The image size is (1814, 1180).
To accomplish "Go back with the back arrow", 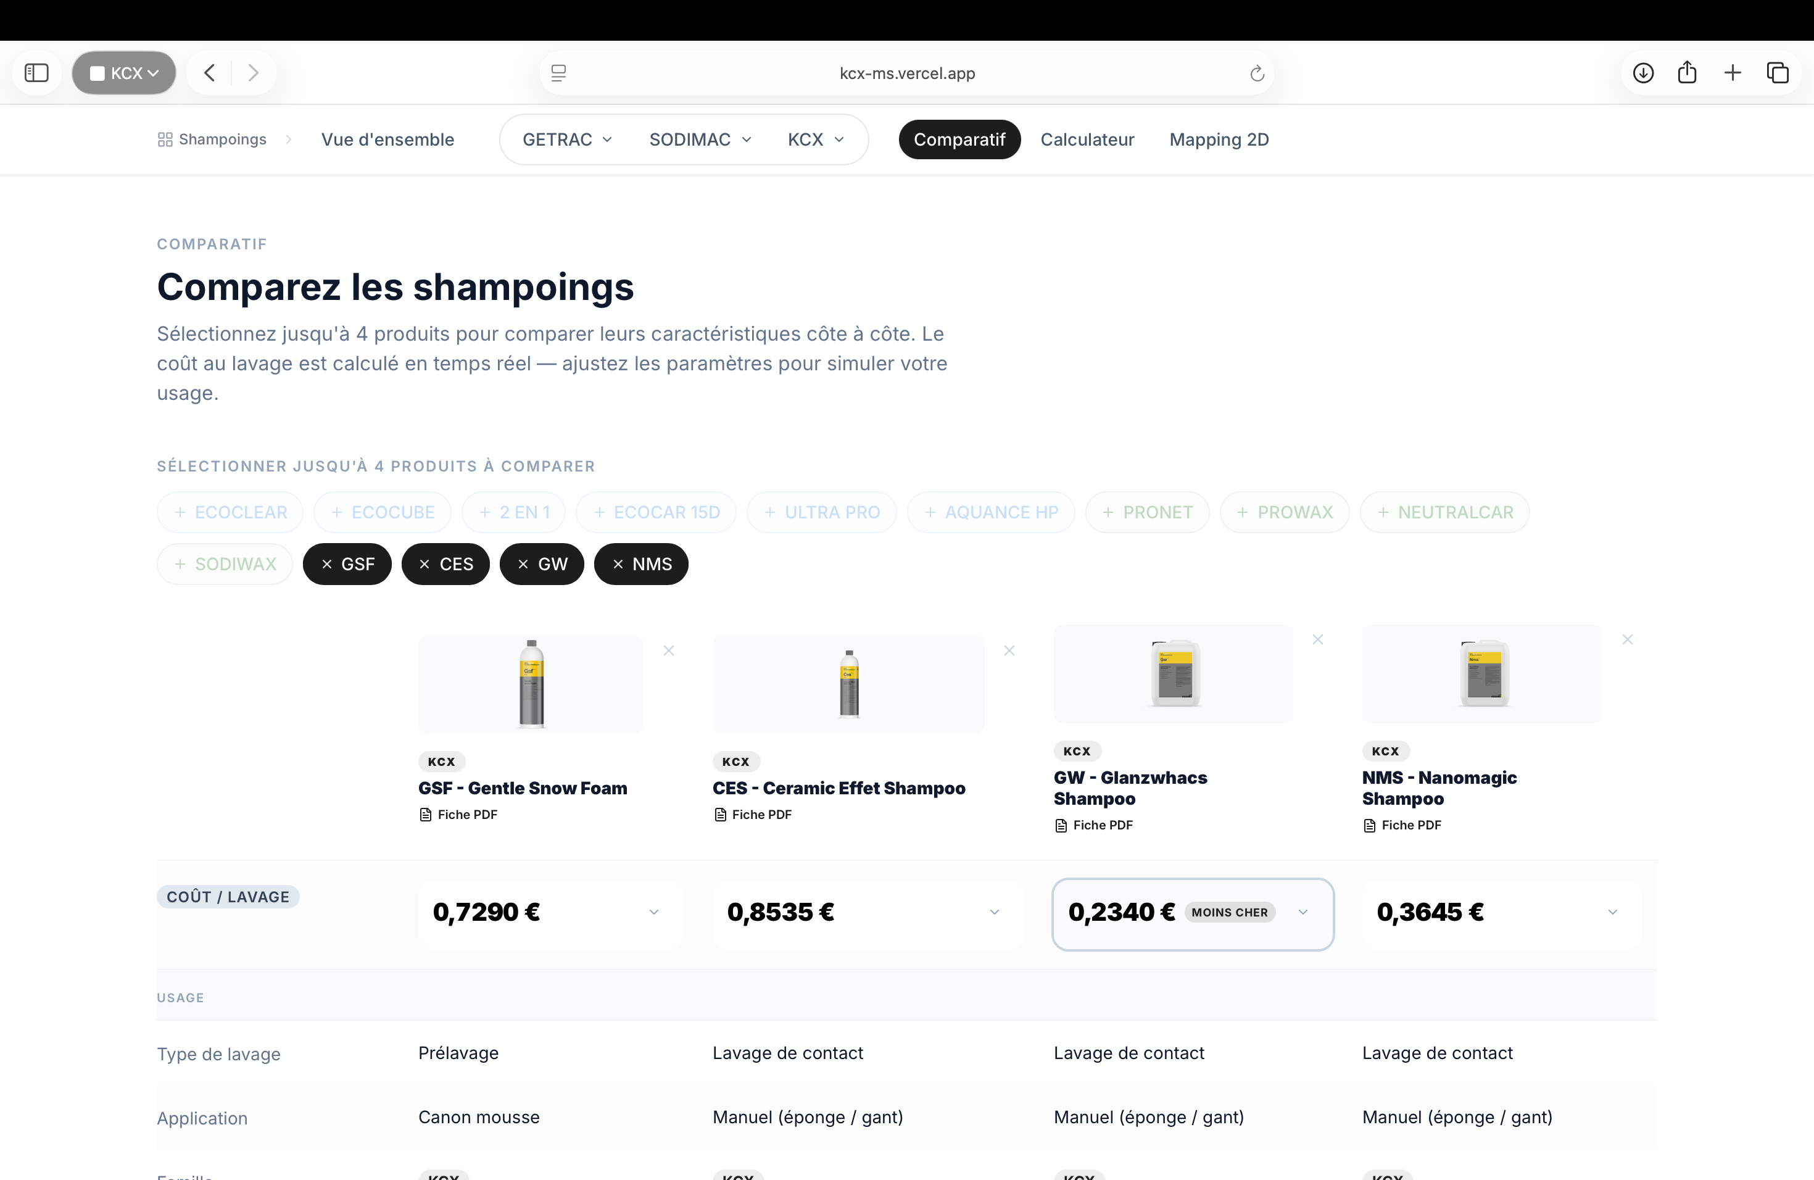I will pos(210,73).
